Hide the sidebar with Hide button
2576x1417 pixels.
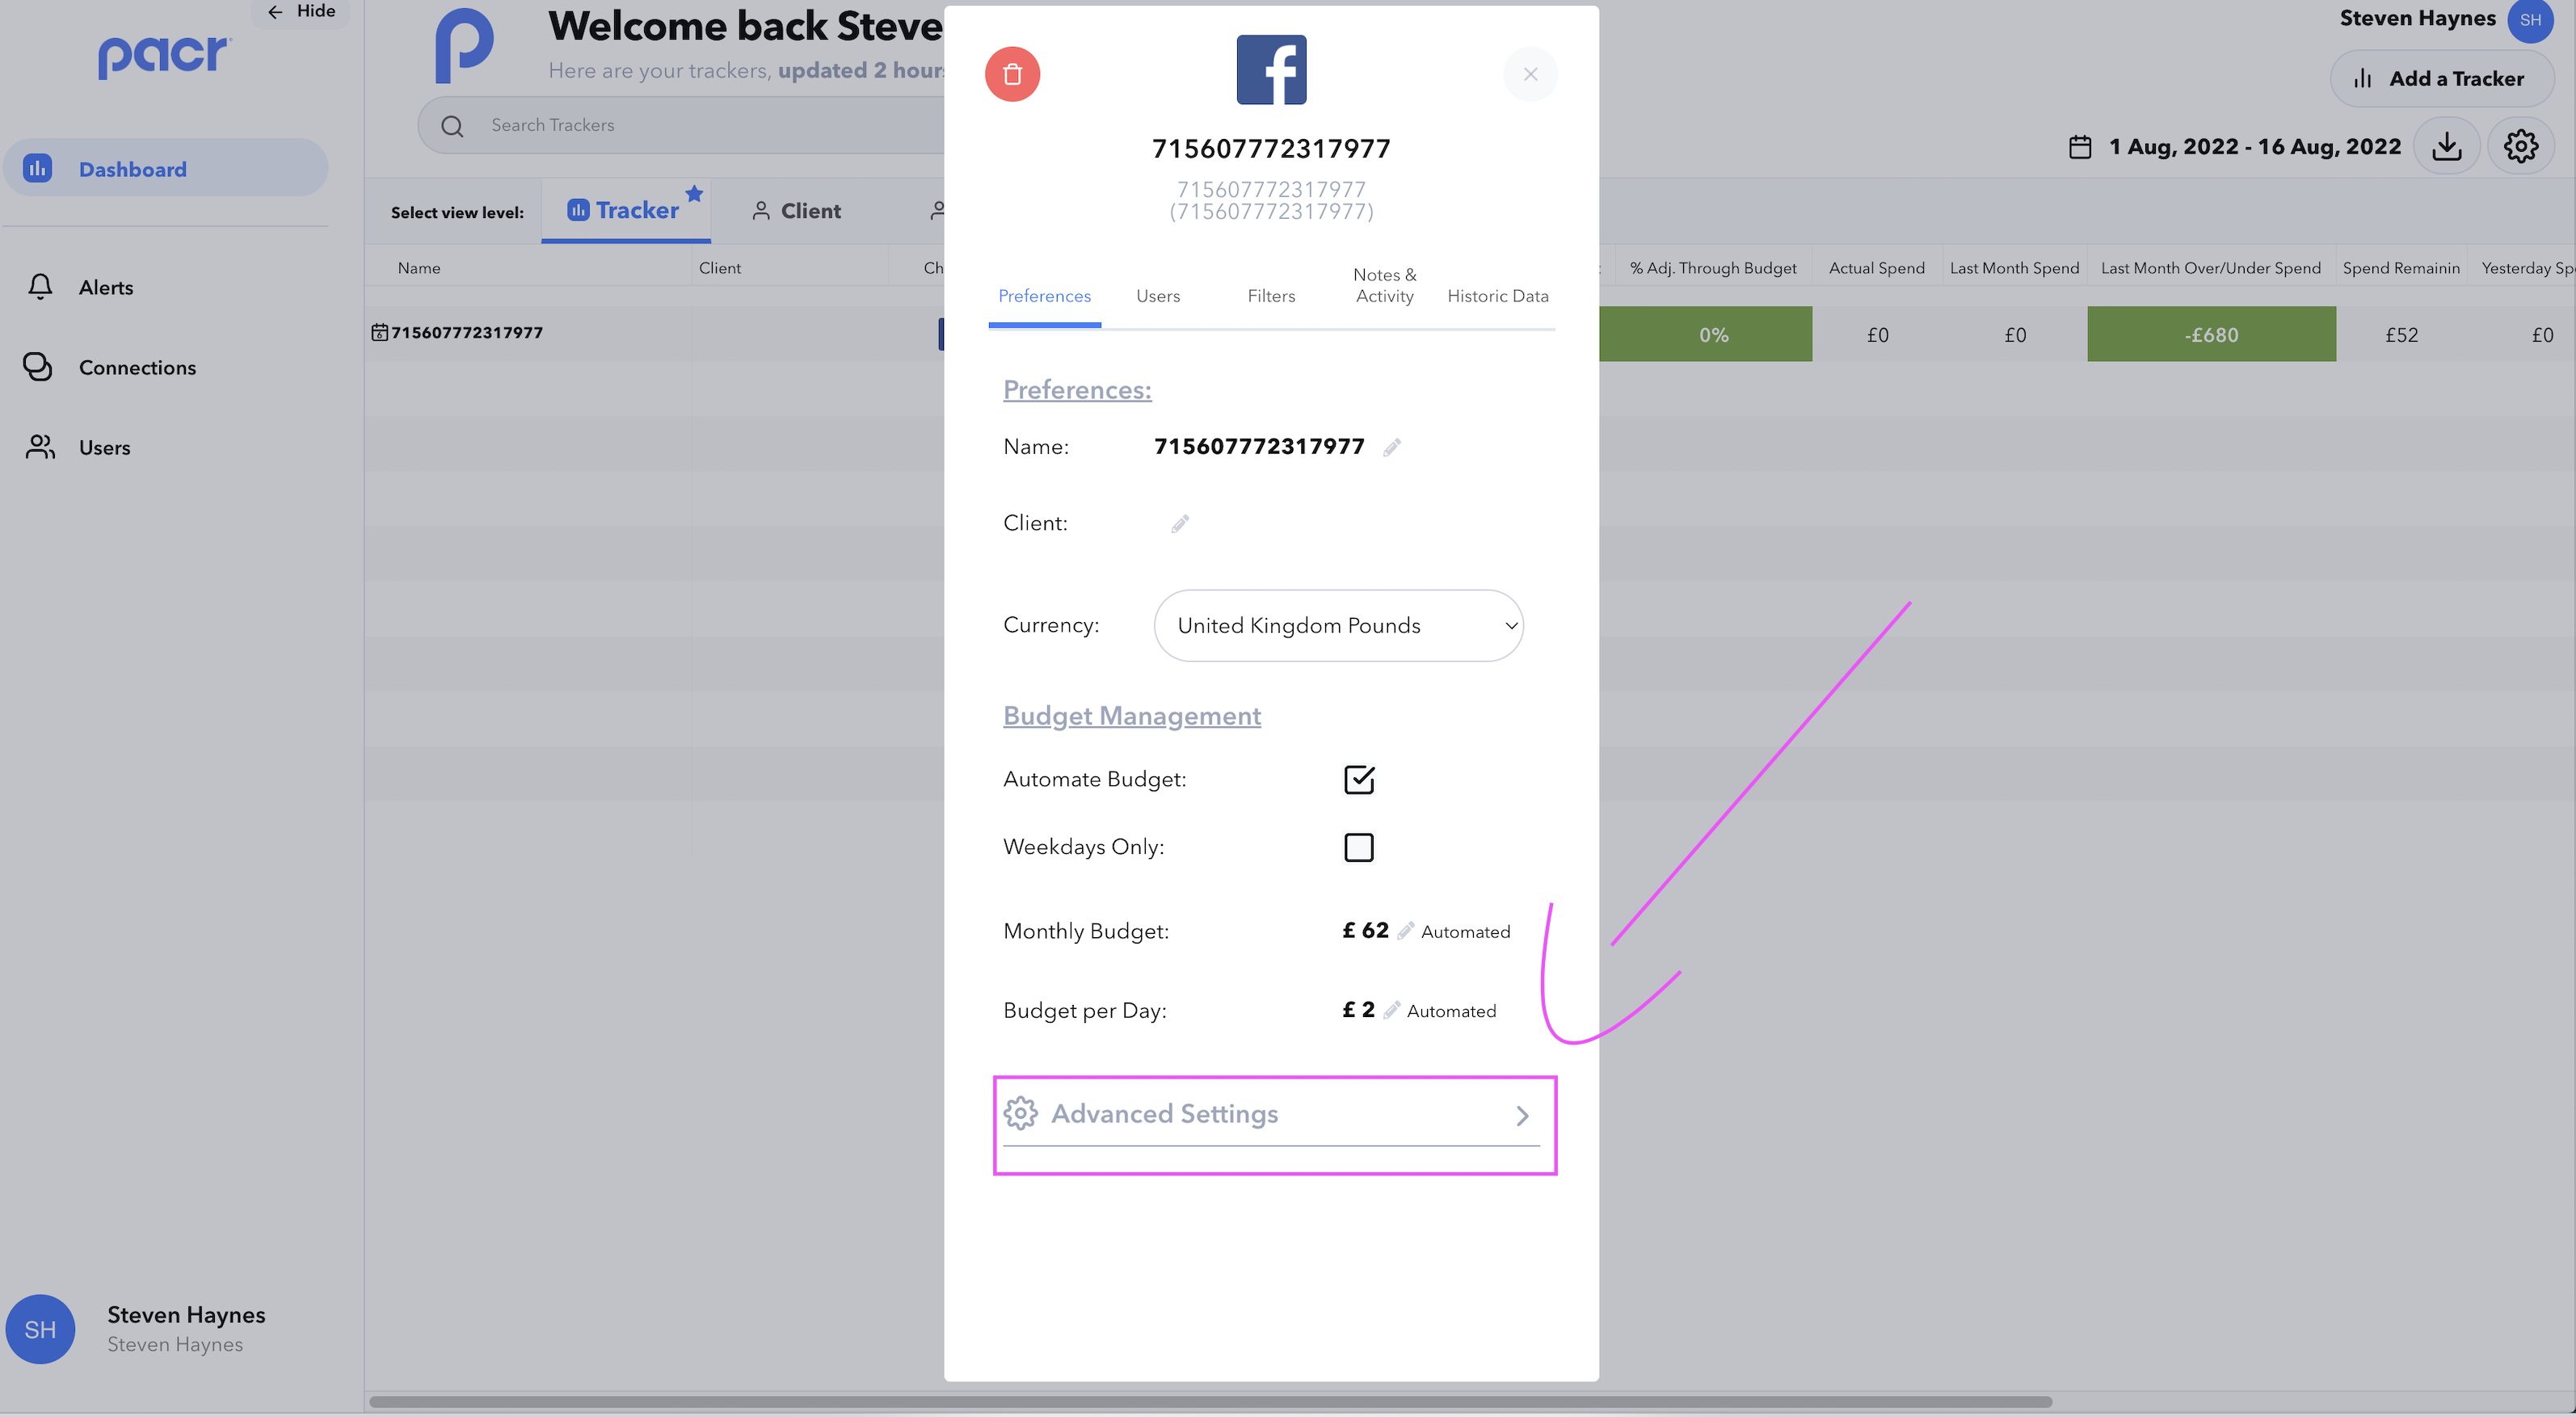coord(301,11)
